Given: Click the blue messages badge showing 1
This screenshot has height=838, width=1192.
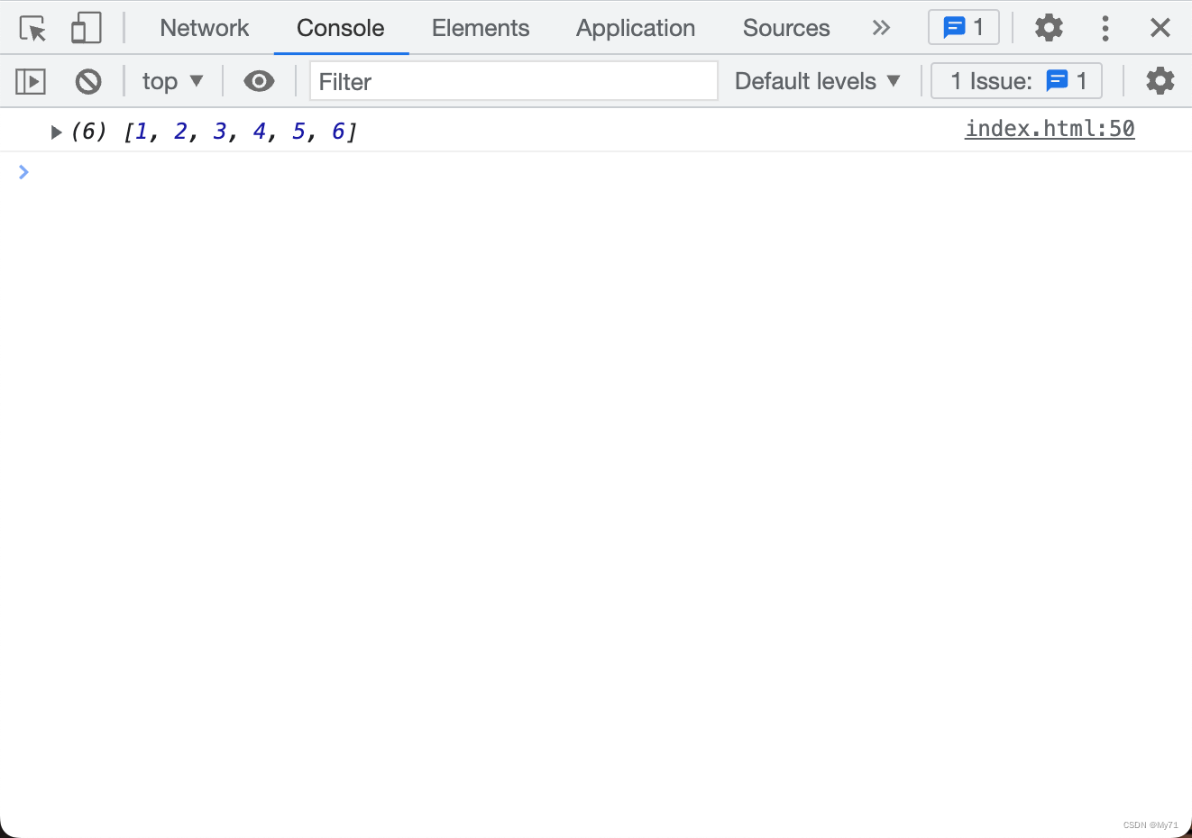Looking at the screenshot, I should 963,28.
